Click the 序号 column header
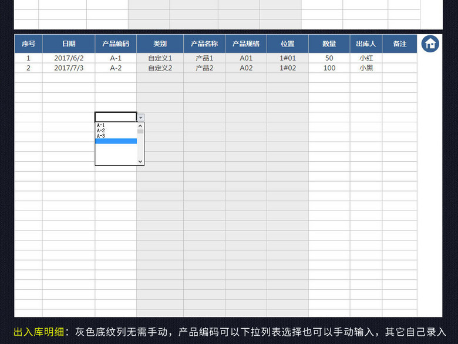The image size is (458, 344). click(28, 44)
